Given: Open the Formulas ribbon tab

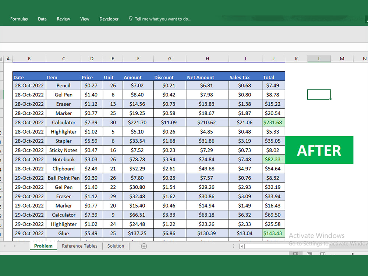Looking at the screenshot, I should pos(19,19).
